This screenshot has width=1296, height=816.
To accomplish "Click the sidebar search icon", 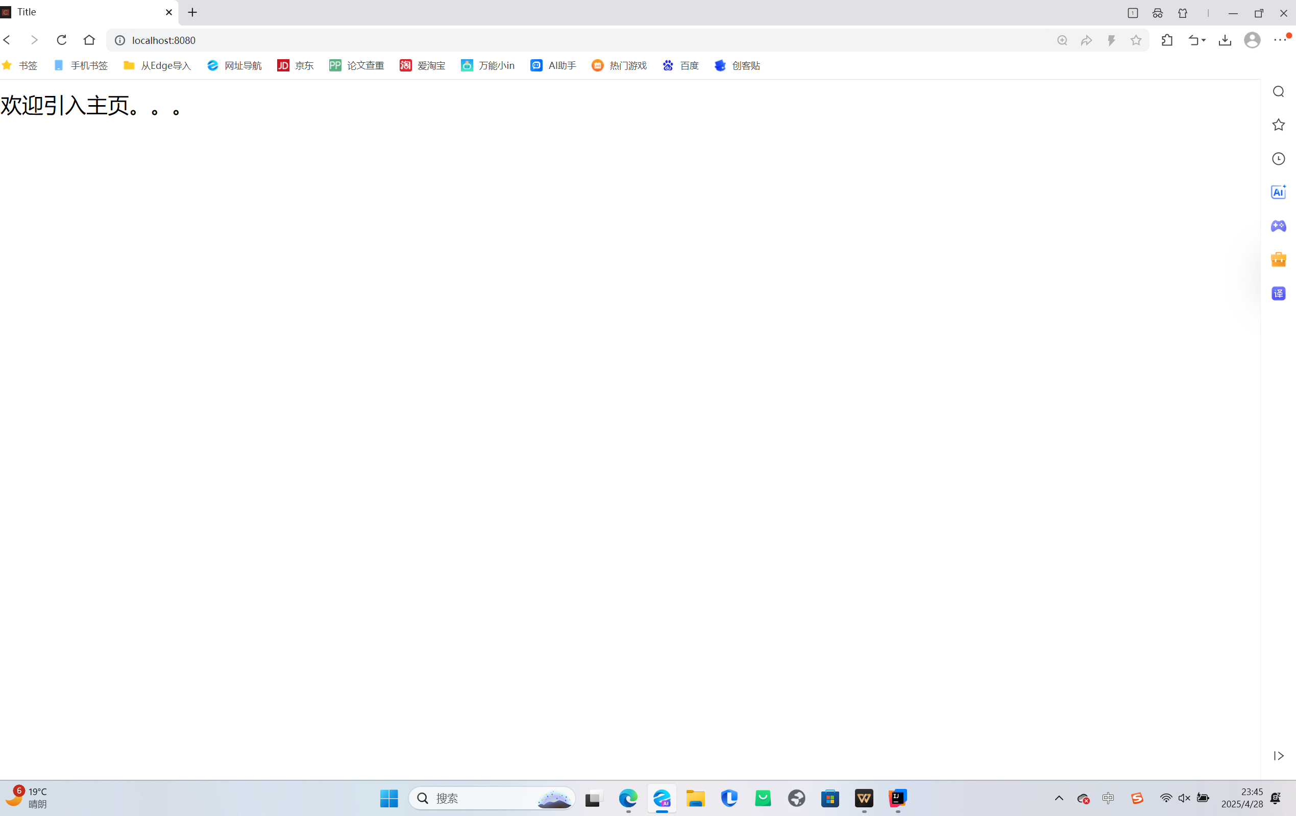I will click(x=1278, y=91).
